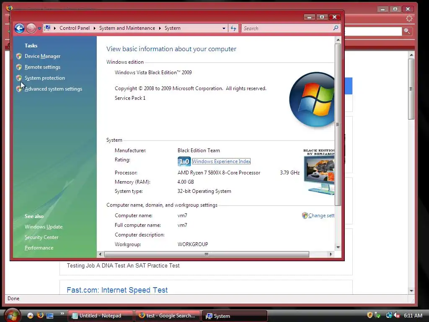Click the magnifier icon in Search box
429x322 pixels.
point(336,28)
